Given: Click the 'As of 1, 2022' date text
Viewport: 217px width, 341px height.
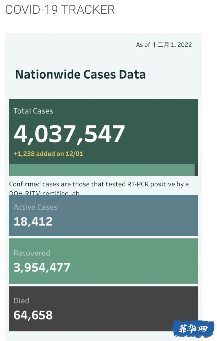Looking at the screenshot, I should (164, 45).
